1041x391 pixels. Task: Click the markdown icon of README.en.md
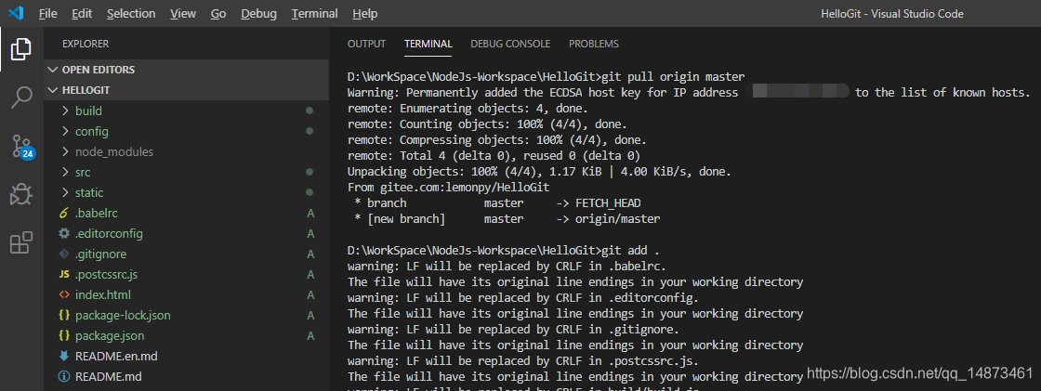(64, 356)
